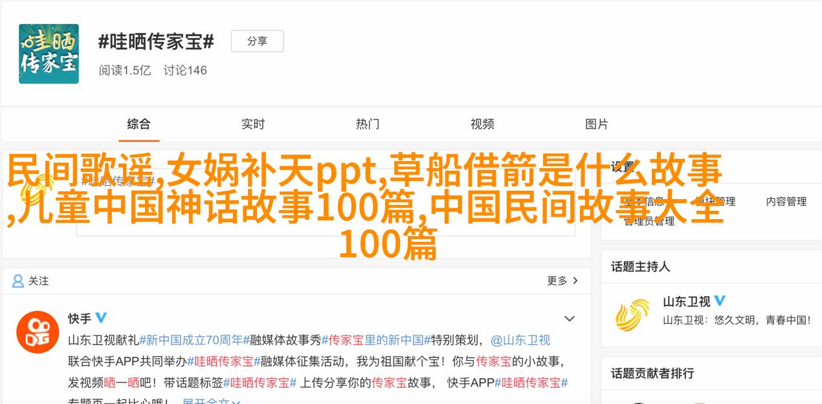Viewport: 822px width, 404px height.
Task: Open #哇晒传家宝# hashtag after 共同举办
Action: (x=223, y=361)
